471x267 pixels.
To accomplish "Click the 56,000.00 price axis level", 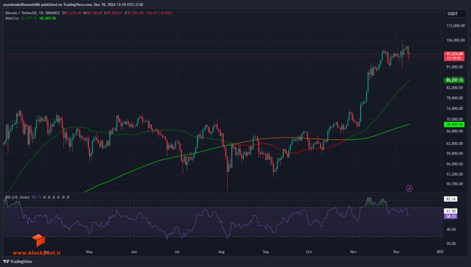I will (455, 164).
